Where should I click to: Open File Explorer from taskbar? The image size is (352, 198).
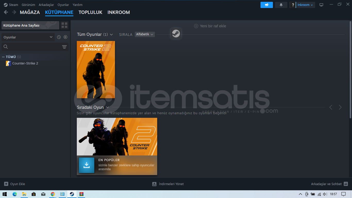pyautogui.click(x=24, y=194)
